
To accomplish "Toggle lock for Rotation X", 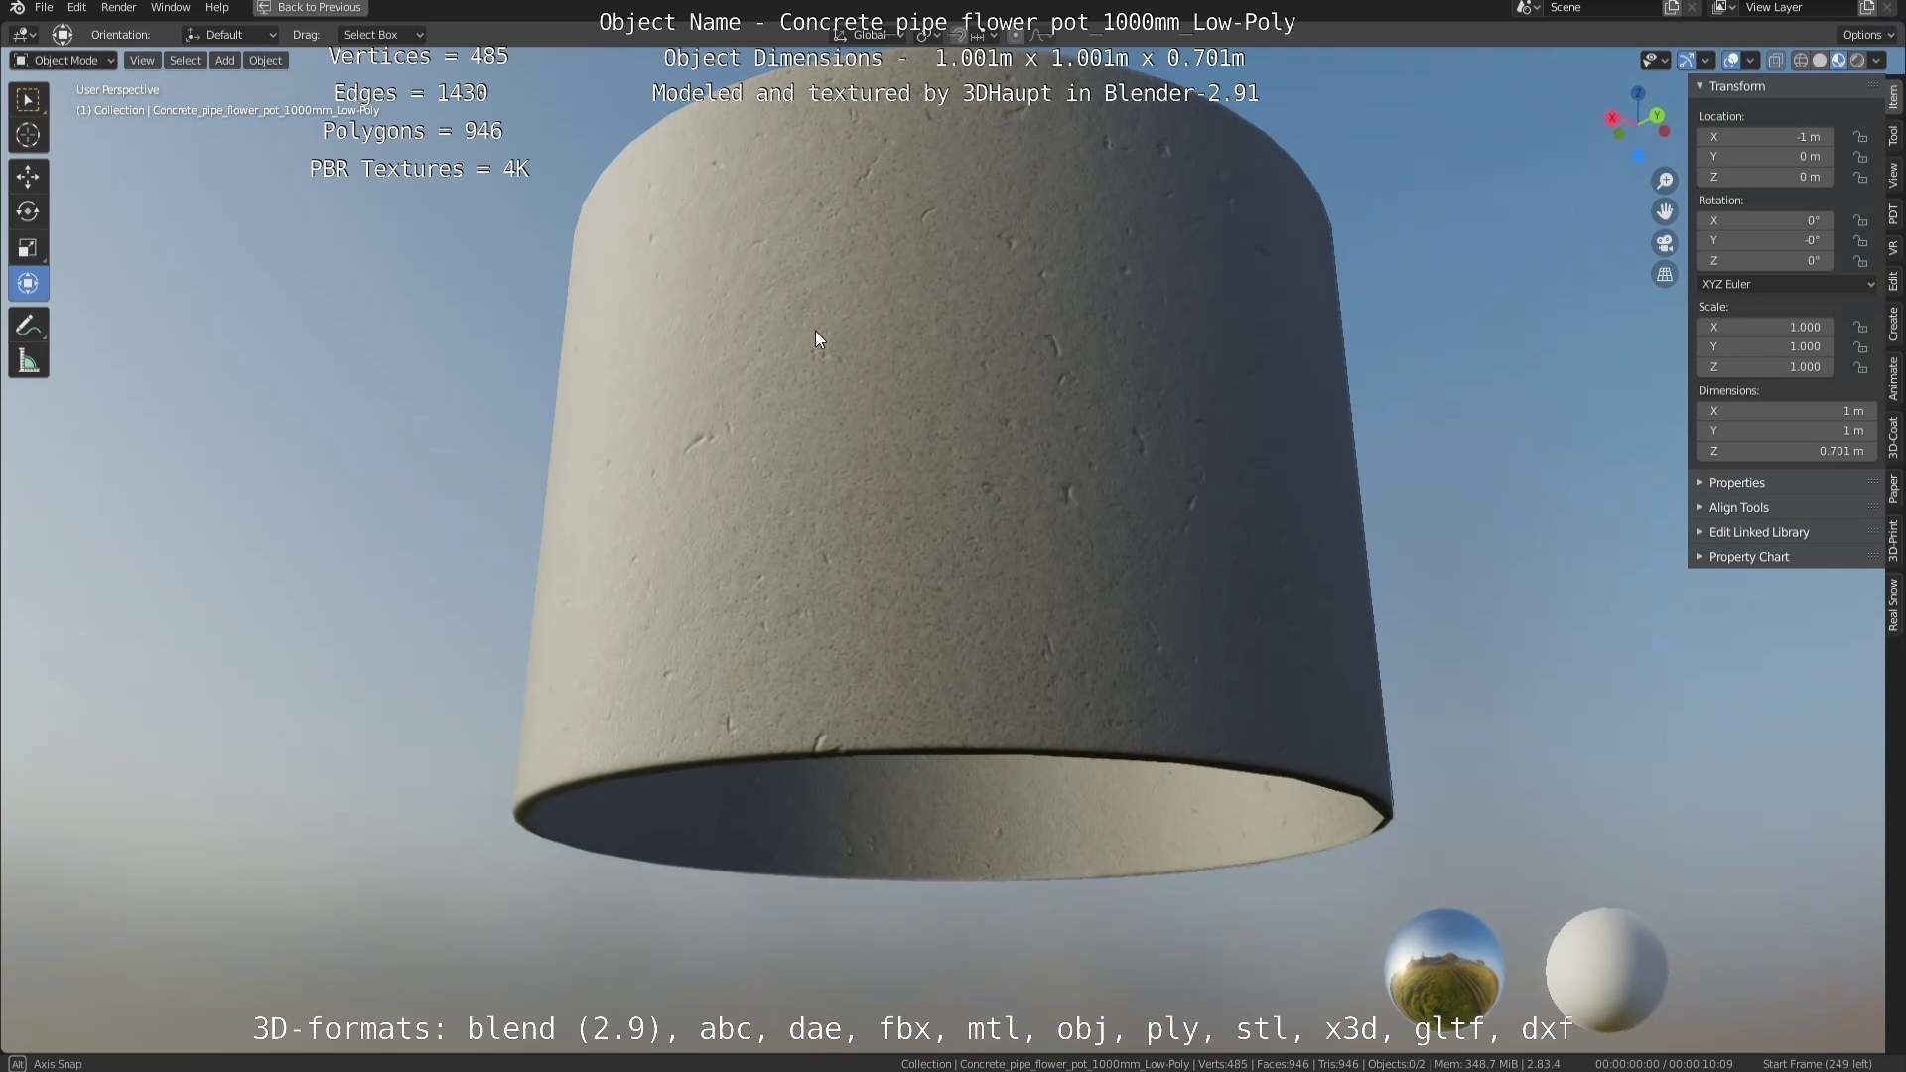I will [x=1860, y=220].
